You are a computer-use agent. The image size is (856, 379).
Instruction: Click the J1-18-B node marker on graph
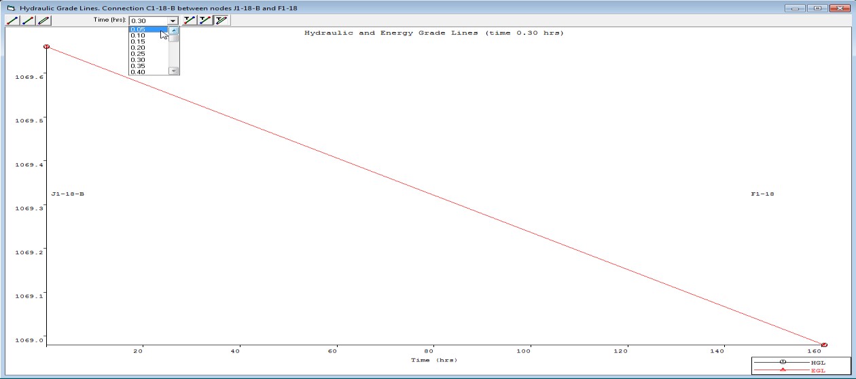[46, 46]
